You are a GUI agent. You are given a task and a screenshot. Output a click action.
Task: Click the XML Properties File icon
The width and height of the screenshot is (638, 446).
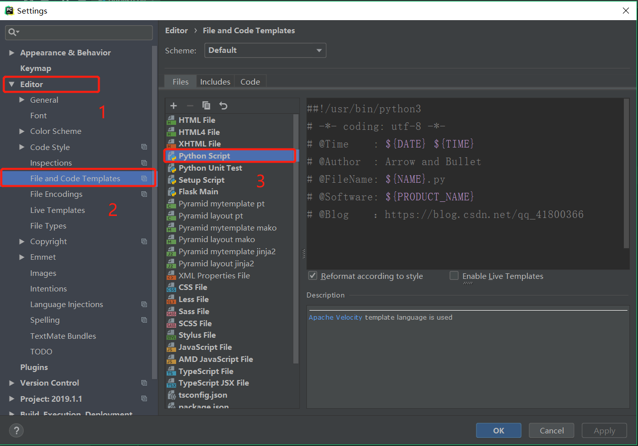pos(171,276)
